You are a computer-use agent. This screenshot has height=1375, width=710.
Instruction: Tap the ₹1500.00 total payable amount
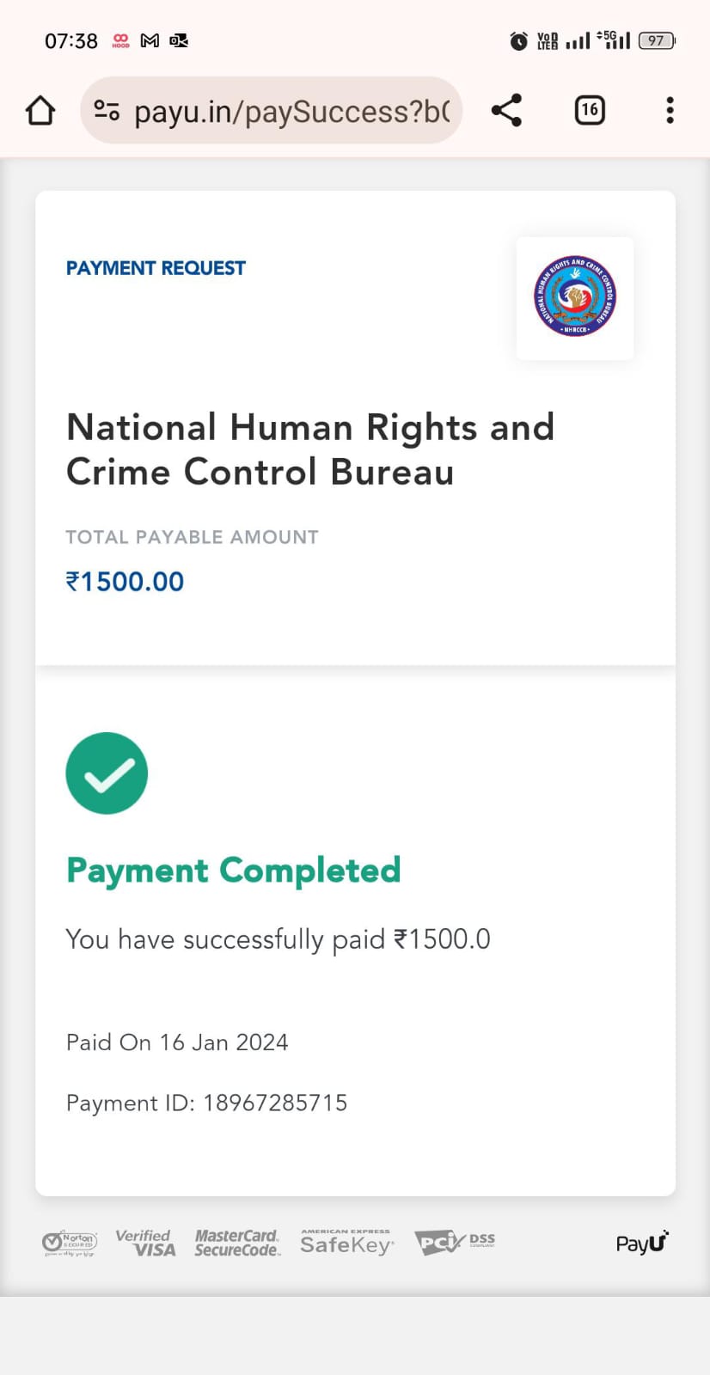(125, 582)
